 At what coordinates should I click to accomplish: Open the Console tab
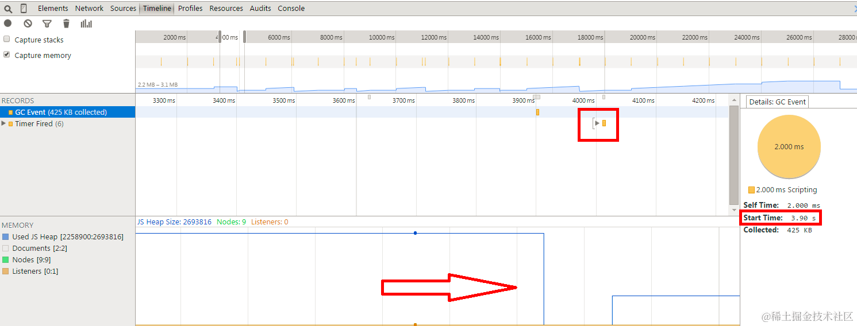pos(291,9)
